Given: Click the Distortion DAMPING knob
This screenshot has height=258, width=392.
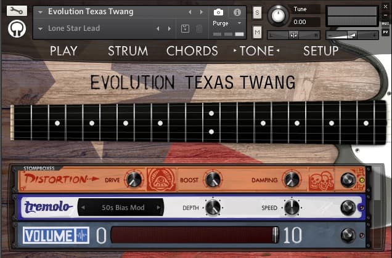Looking at the screenshot, I should [x=292, y=180].
